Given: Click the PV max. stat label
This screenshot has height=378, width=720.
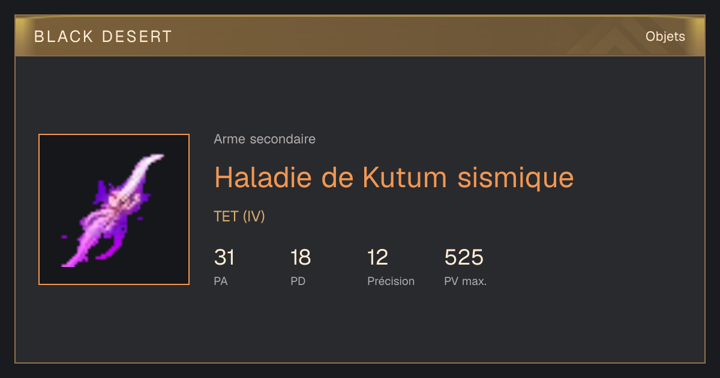Looking at the screenshot, I should [x=466, y=281].
